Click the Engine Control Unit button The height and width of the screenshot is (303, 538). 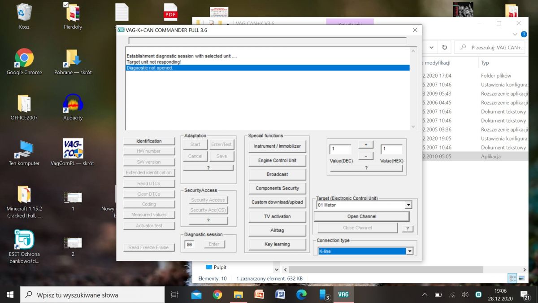[277, 160]
